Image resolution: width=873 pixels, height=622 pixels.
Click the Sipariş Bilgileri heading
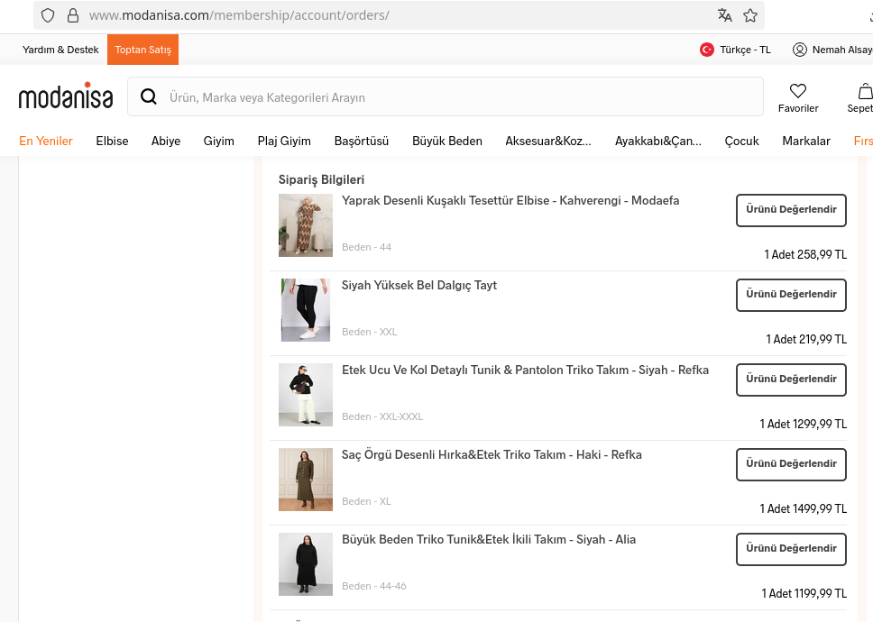pyautogui.click(x=321, y=179)
